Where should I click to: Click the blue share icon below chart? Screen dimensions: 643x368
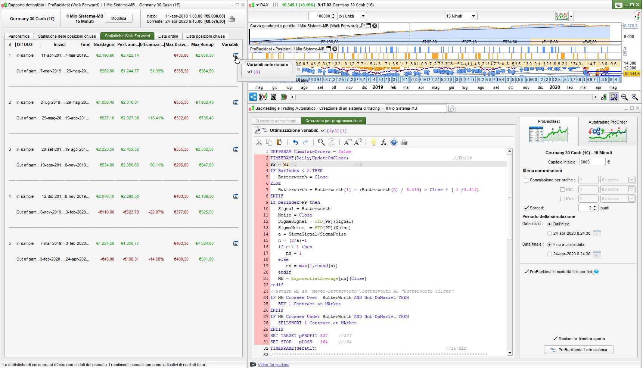pos(253,97)
